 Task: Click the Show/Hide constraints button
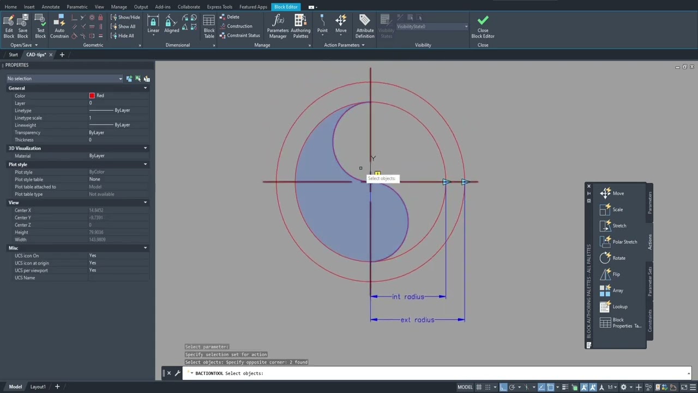(x=125, y=17)
